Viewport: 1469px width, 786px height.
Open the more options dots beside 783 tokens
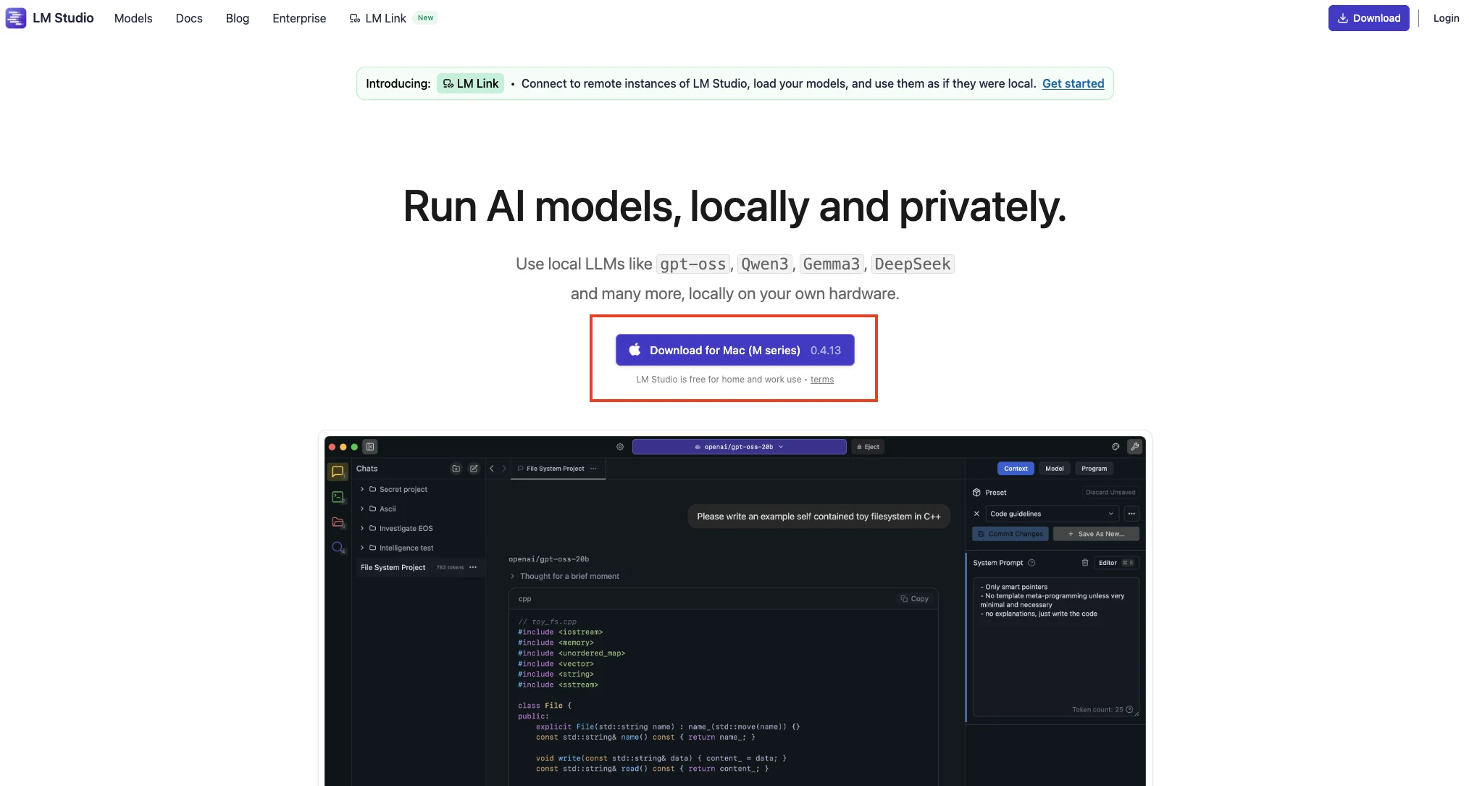[473, 568]
